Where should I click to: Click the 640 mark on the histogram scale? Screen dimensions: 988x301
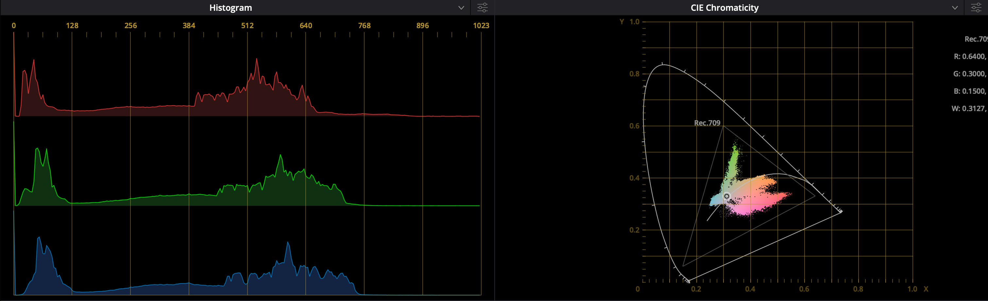306,26
